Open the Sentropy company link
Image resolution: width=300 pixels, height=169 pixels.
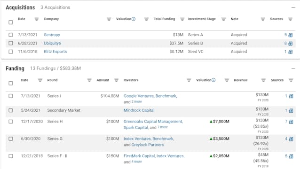[52, 35]
